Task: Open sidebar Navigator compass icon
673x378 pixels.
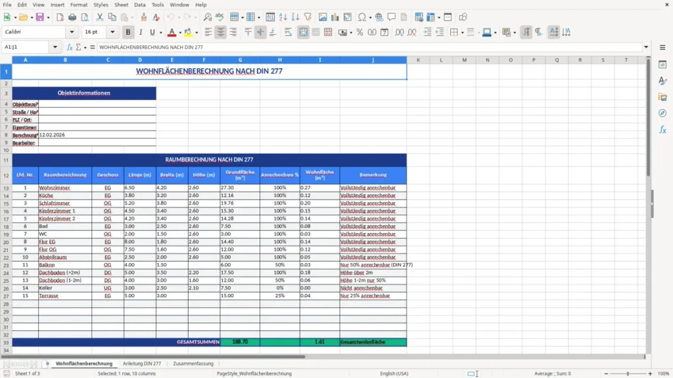Action: (662, 113)
